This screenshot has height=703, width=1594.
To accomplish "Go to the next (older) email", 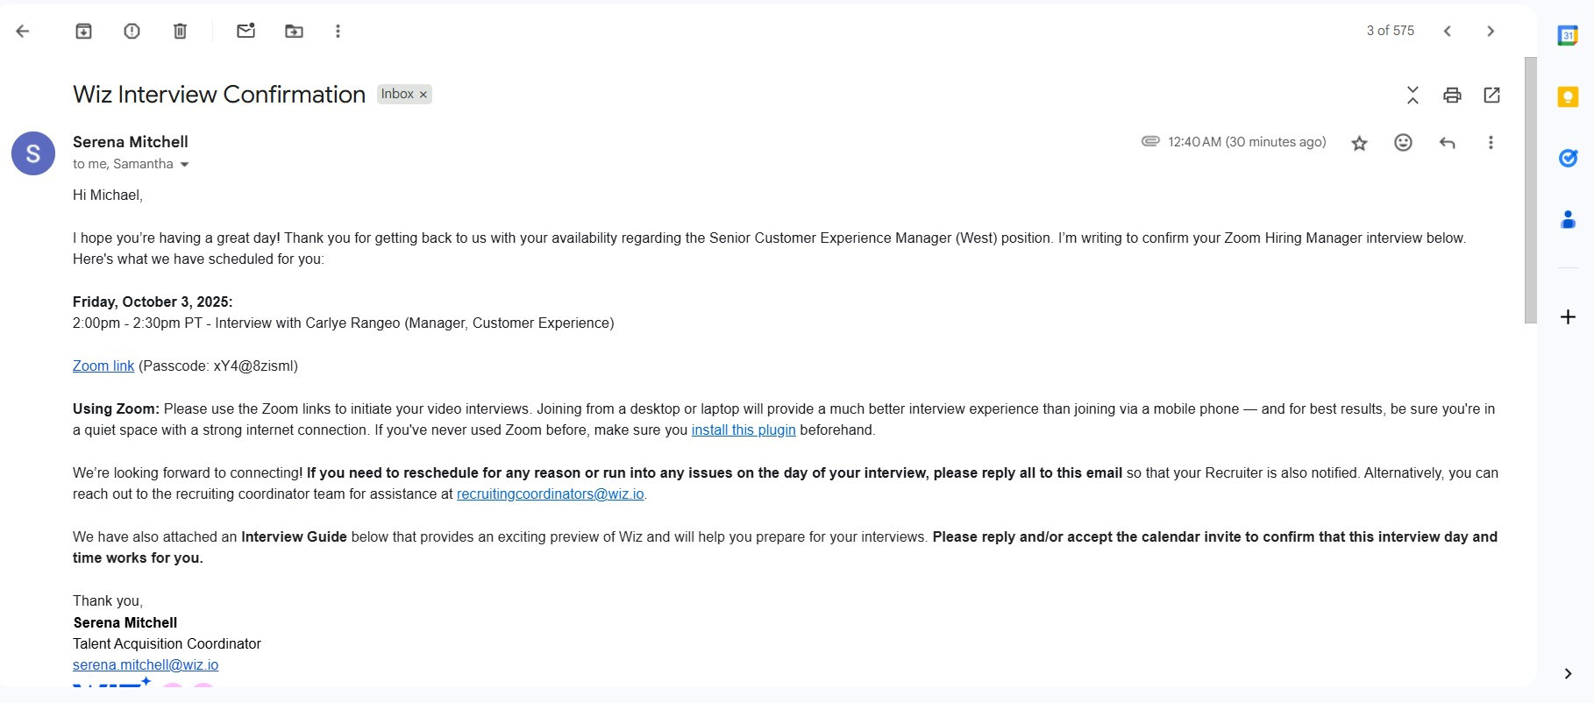I will click(1491, 32).
